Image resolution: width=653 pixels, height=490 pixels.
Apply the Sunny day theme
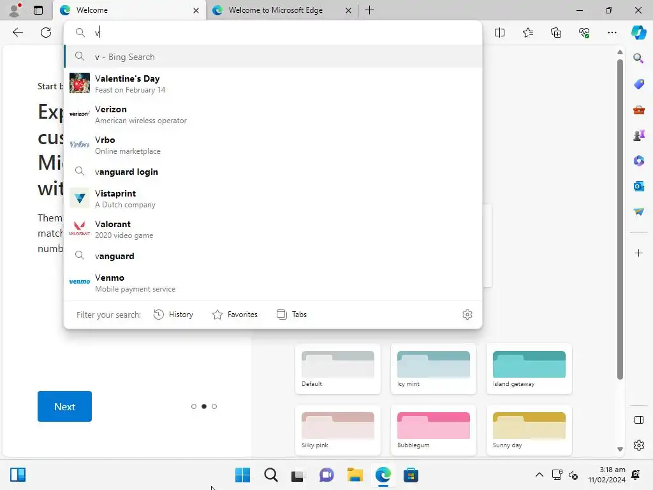coord(529,431)
